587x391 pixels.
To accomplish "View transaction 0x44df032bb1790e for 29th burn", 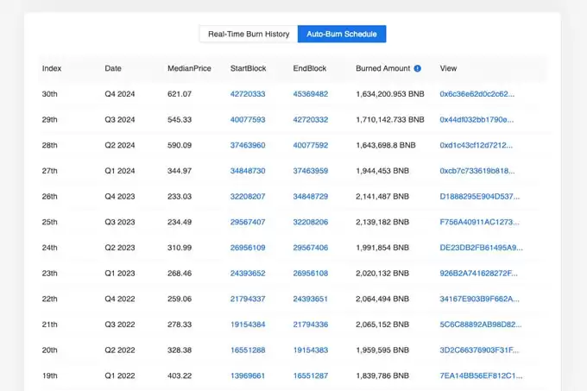I will pos(477,120).
